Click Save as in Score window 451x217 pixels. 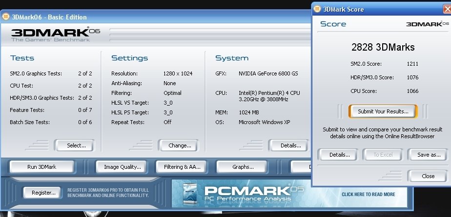[x=429, y=155]
